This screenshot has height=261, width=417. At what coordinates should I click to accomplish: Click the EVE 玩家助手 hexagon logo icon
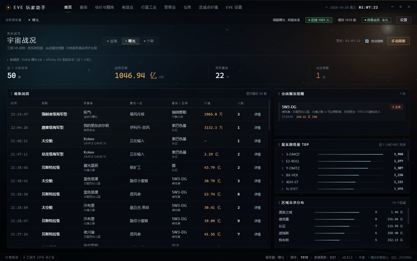point(8,7)
